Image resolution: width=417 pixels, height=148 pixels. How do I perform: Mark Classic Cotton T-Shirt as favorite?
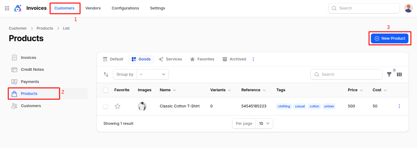pyautogui.click(x=118, y=106)
